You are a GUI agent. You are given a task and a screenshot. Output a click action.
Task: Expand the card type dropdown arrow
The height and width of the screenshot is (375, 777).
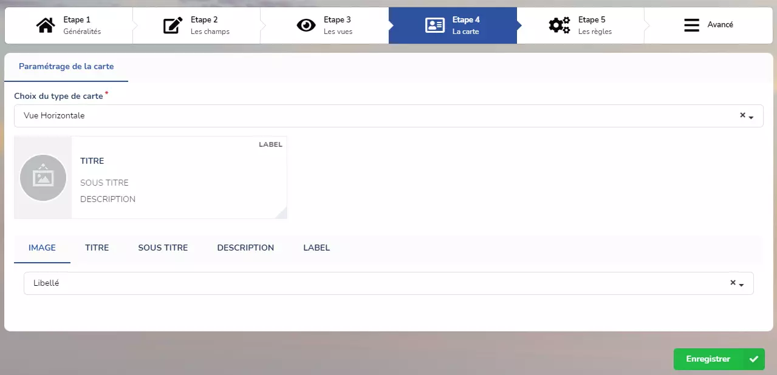coord(751,117)
